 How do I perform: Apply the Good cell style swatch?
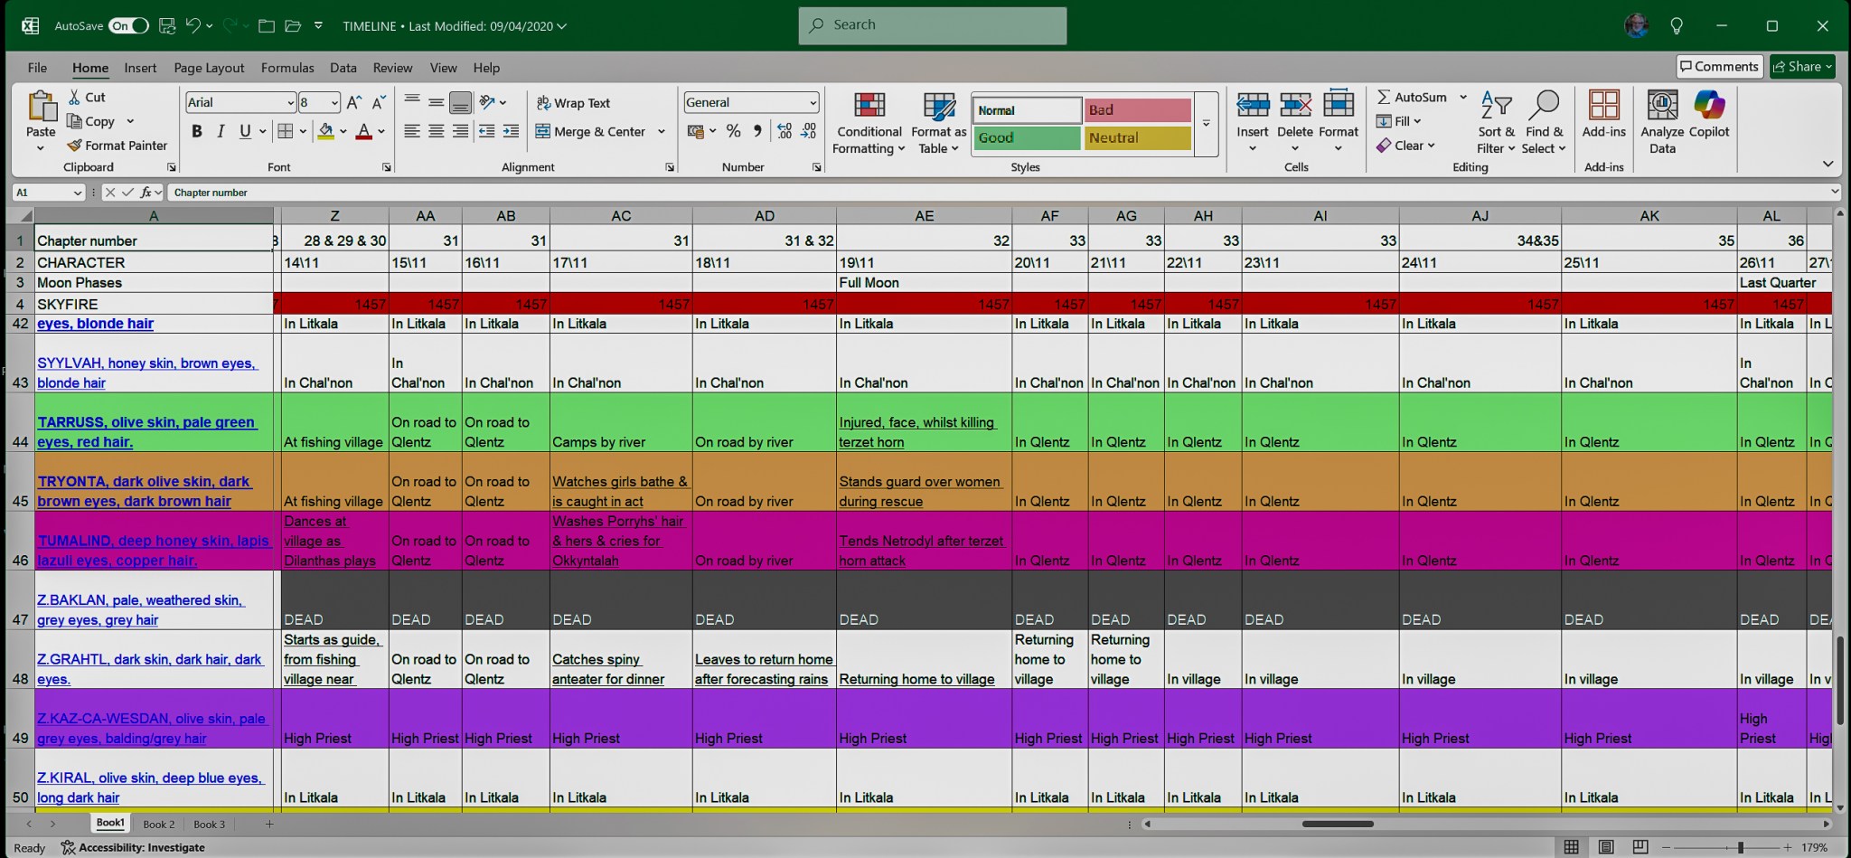coord(1026,138)
